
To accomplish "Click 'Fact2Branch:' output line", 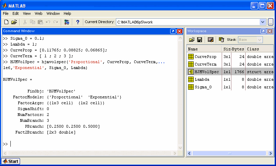I will (x=45, y=132).
